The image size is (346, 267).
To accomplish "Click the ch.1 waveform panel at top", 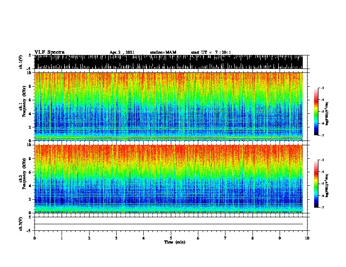I will click(168, 62).
